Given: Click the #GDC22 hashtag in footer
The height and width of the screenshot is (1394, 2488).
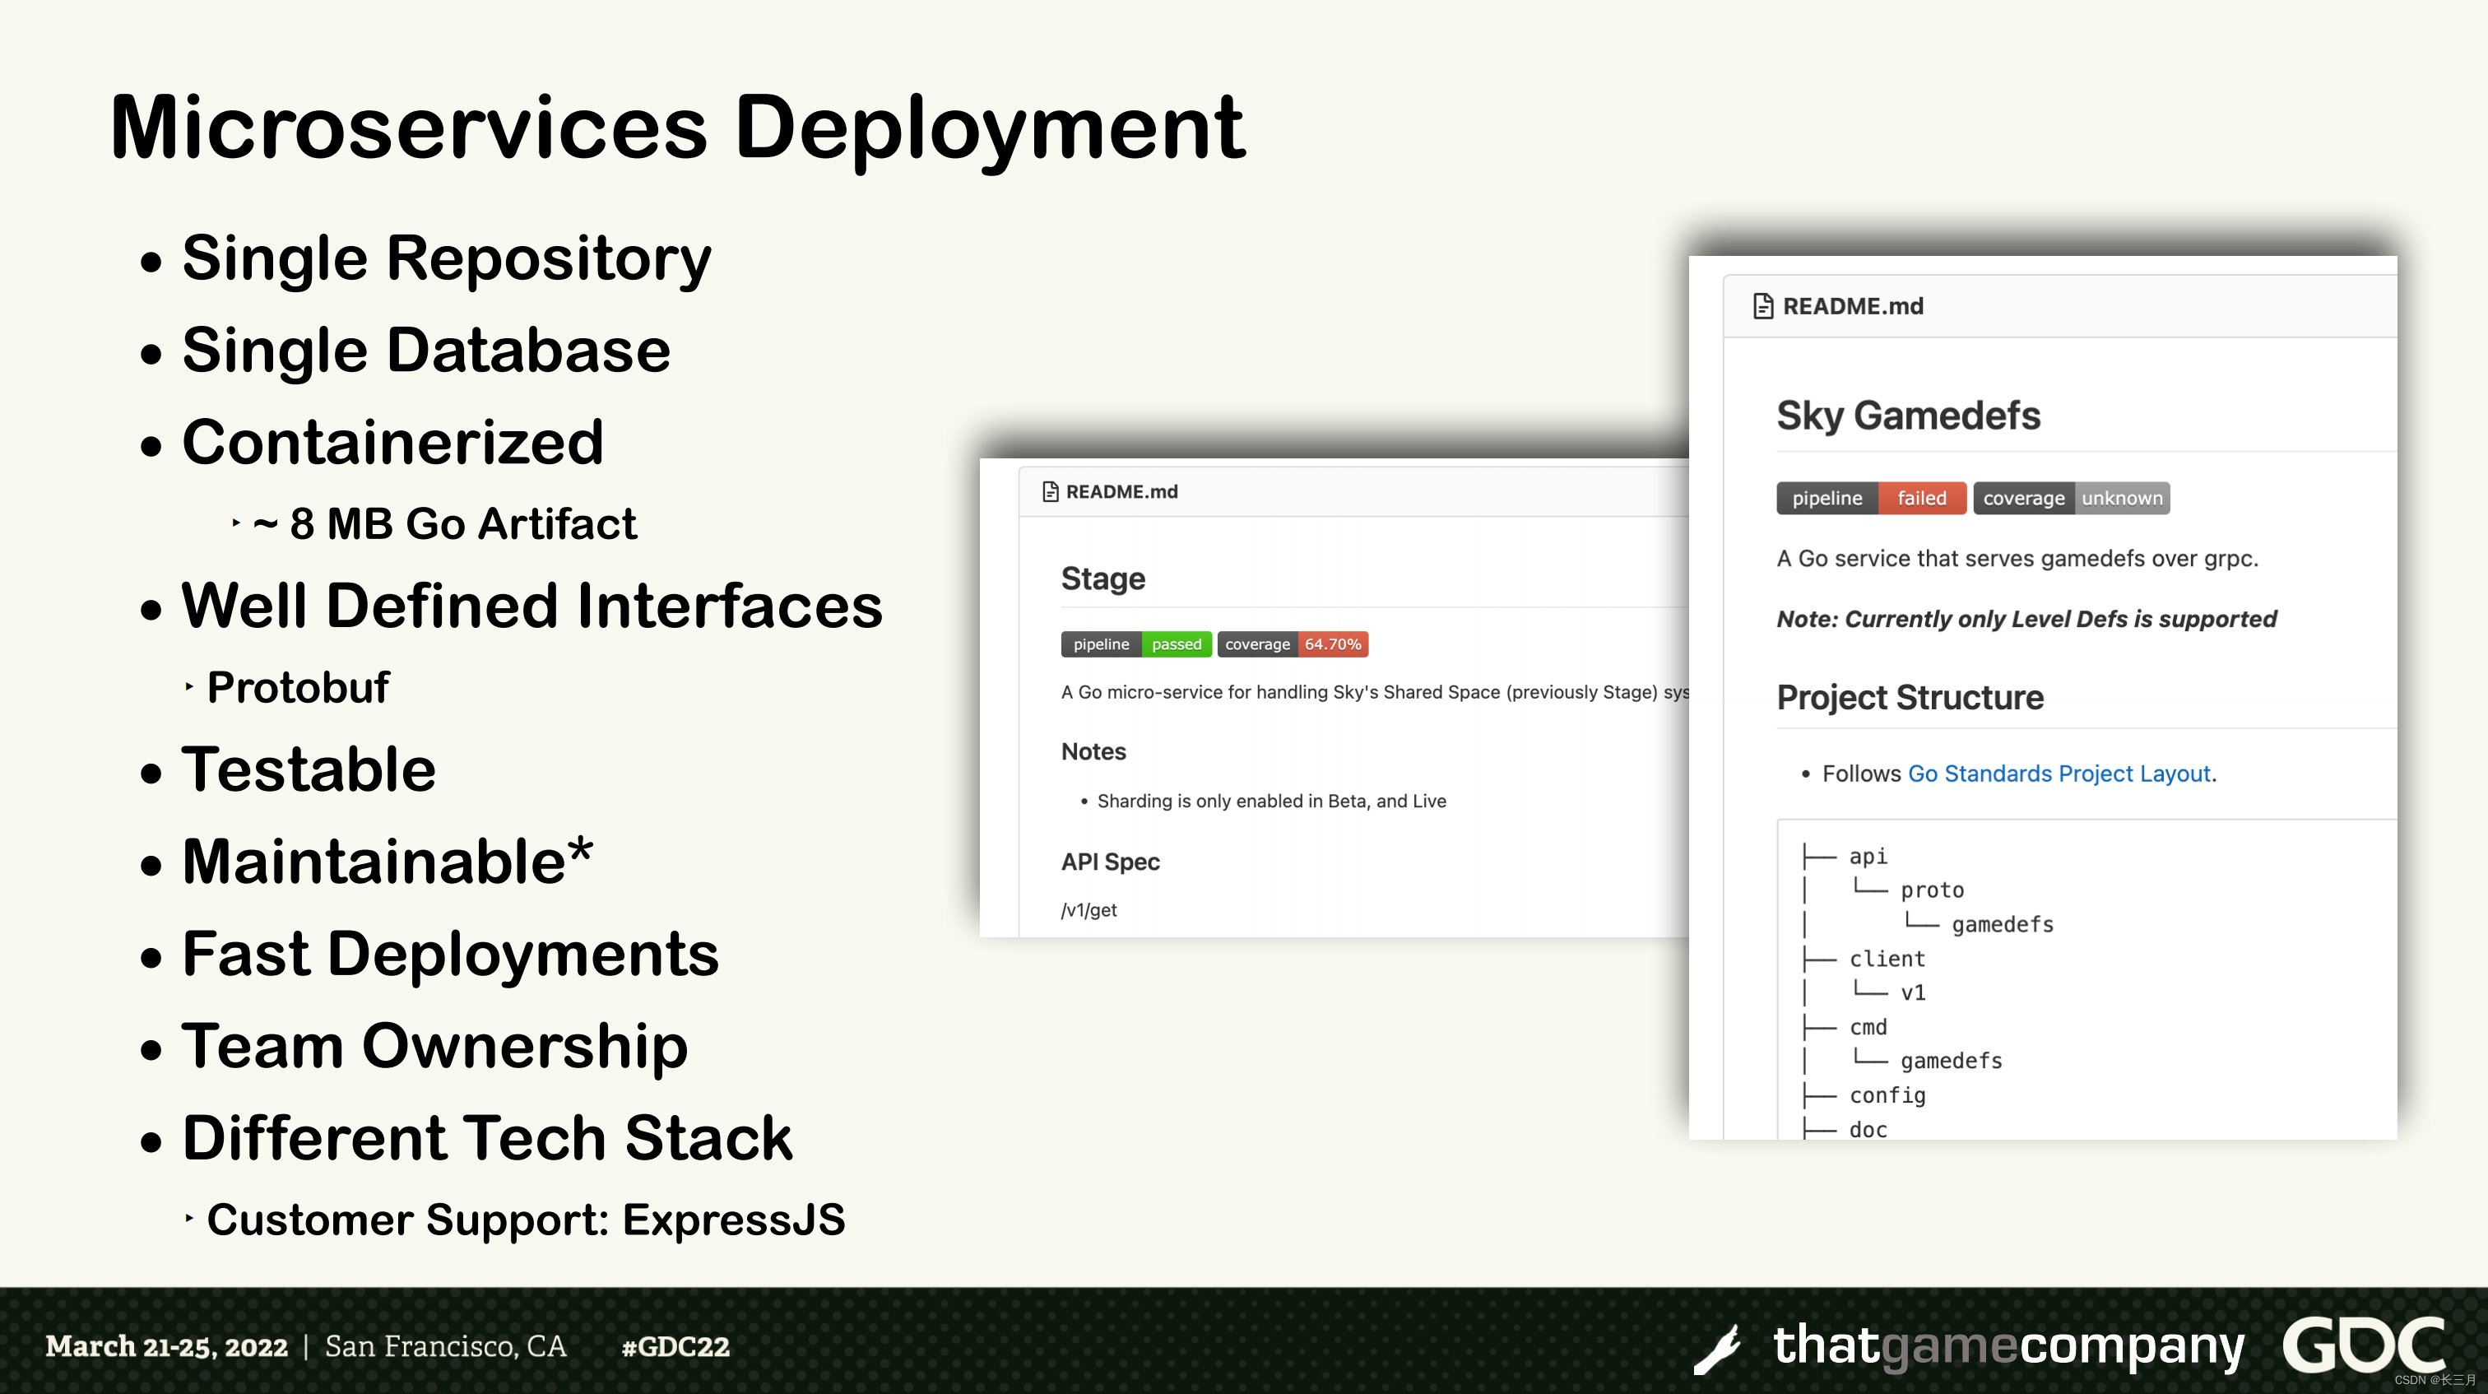Looking at the screenshot, I should tap(675, 1346).
